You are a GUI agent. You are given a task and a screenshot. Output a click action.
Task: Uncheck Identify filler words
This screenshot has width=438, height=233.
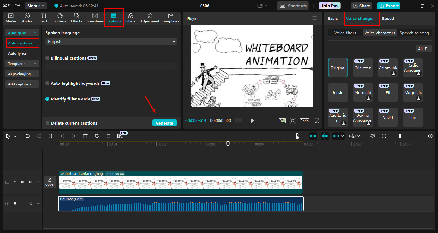[47, 99]
